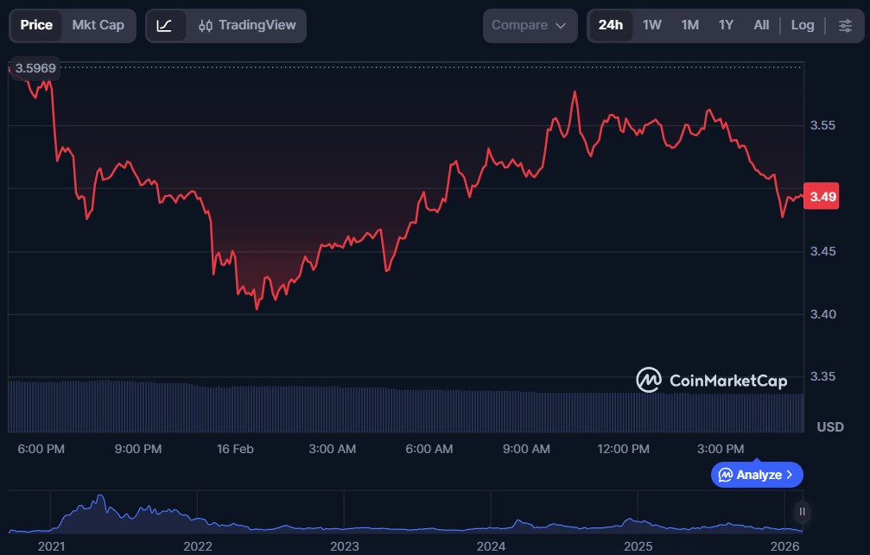
Task: Select the 24h time range
Action: 610,25
